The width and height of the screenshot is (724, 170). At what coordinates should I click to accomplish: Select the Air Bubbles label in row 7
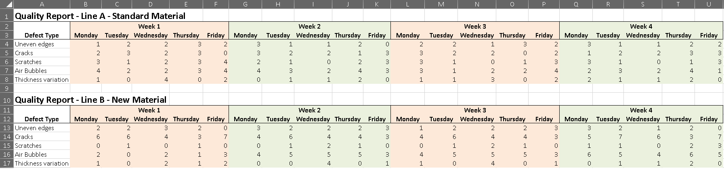click(31, 71)
